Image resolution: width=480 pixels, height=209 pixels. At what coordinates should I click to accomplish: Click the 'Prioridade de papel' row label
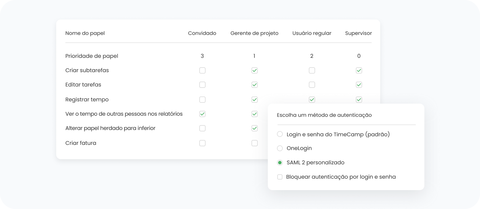92,56
